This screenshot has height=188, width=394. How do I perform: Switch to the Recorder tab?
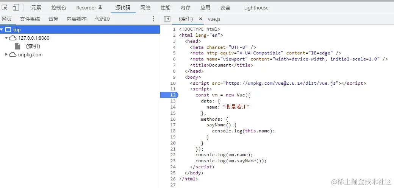point(89,8)
